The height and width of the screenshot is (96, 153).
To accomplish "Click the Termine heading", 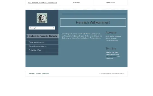I will click(x=111, y=48).
